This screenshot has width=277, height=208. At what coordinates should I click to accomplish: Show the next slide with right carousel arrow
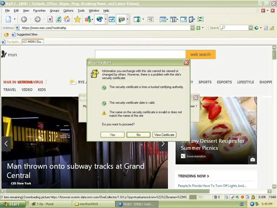pos(163,144)
